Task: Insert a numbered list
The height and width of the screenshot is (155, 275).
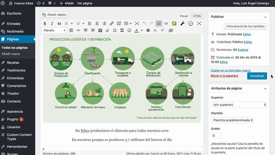Action: coord(78,23)
